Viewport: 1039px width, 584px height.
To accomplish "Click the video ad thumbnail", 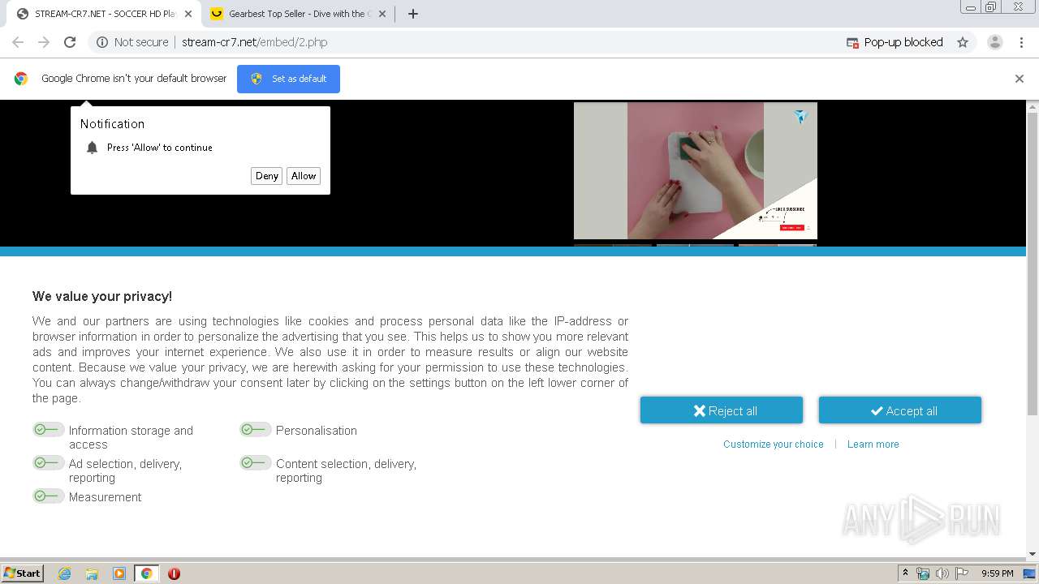I will tap(696, 171).
